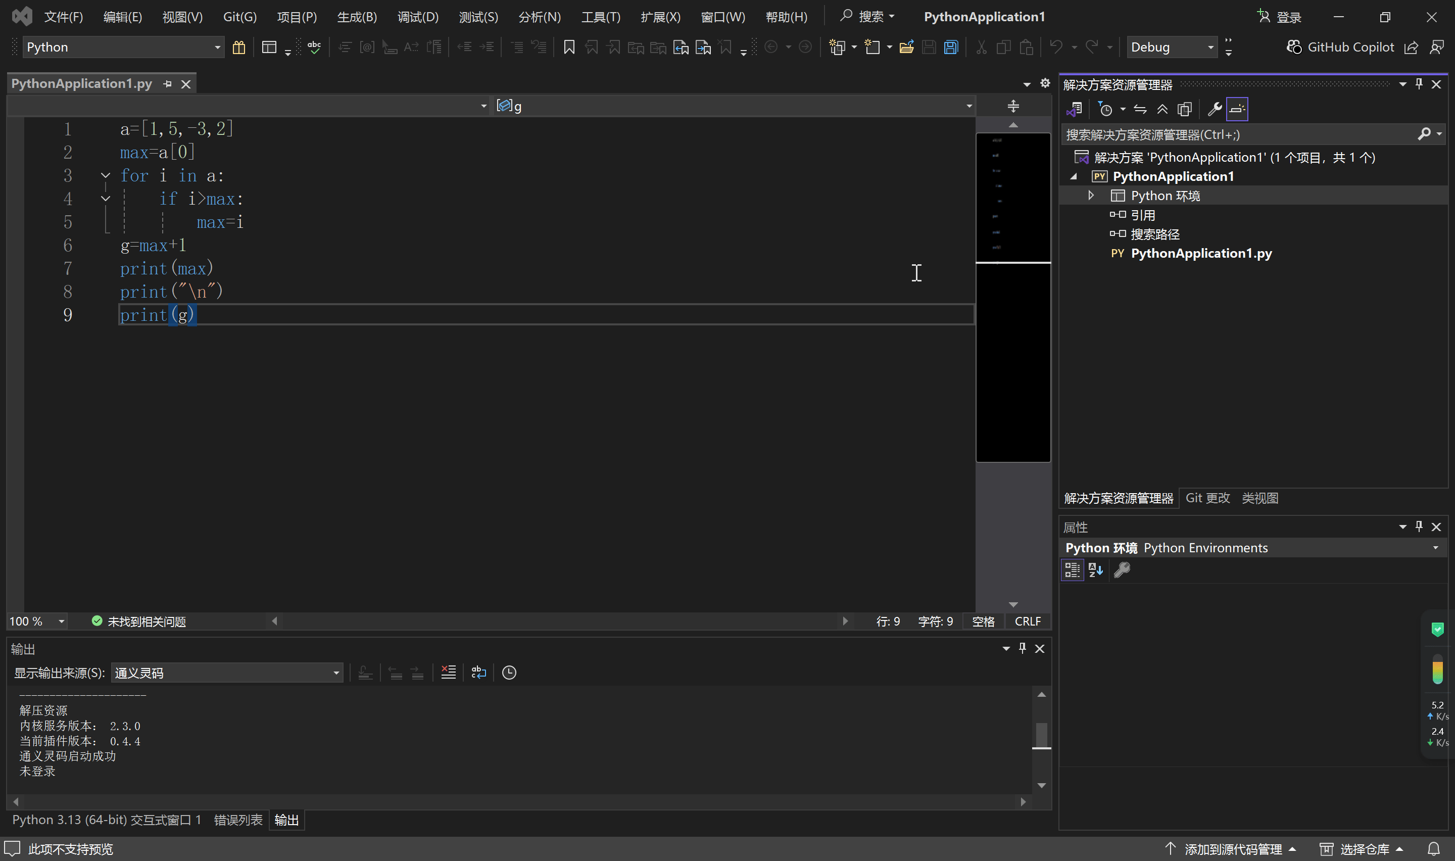Open the 通义灵码 output source dropdown
The width and height of the screenshot is (1455, 861).
pos(227,673)
